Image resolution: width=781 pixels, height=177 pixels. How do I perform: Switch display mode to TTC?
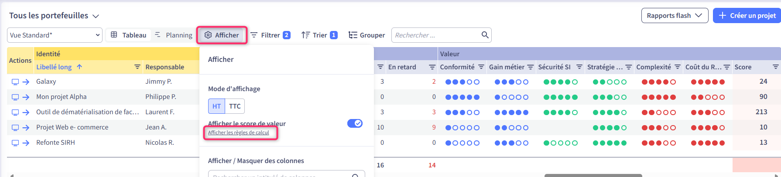tap(235, 106)
